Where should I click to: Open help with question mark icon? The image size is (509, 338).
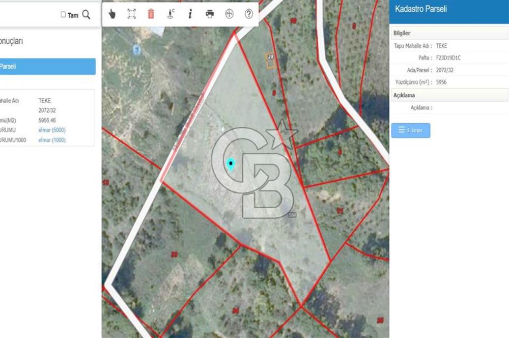click(x=249, y=14)
